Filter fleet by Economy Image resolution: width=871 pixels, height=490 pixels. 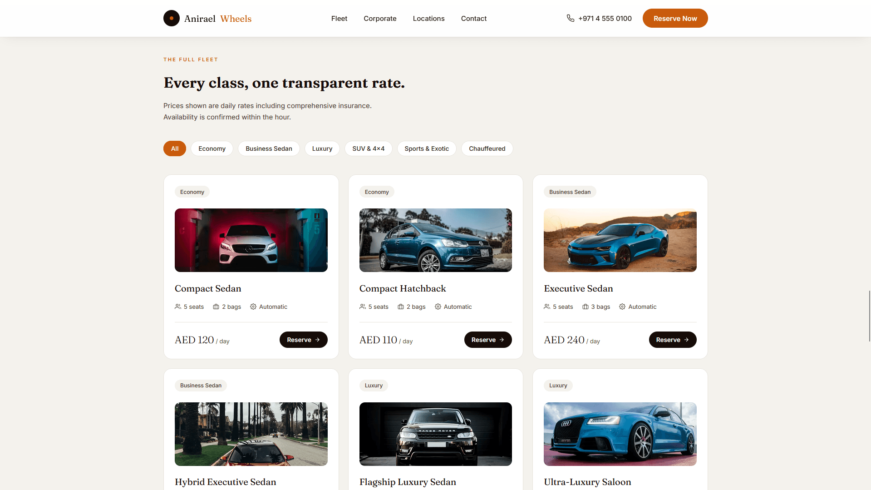pos(212,148)
